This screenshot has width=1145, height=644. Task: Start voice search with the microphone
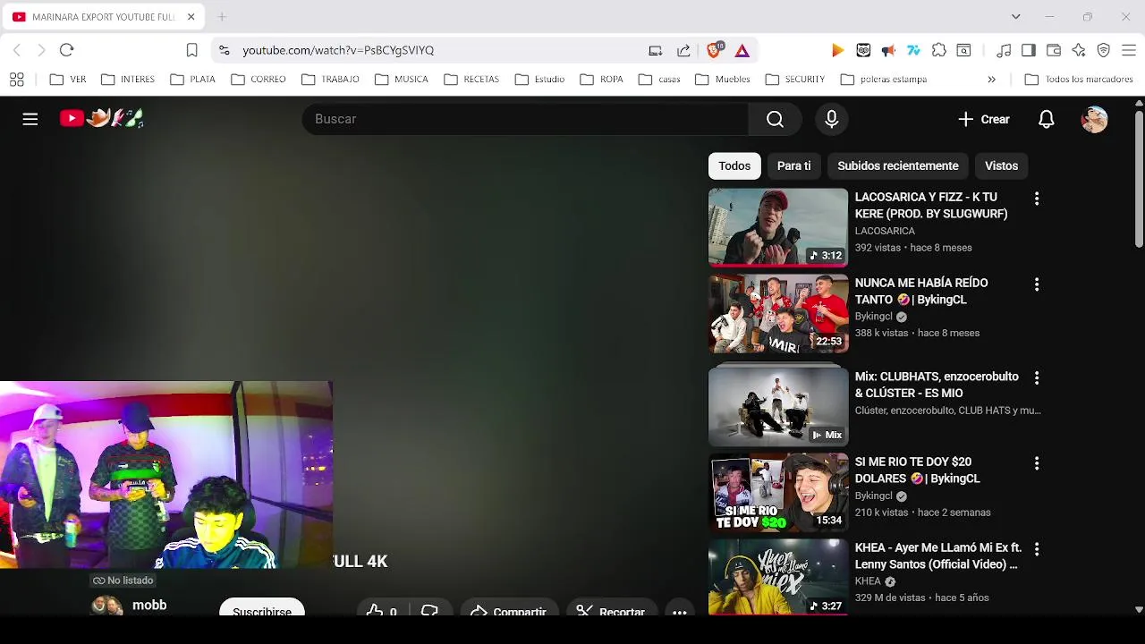click(x=832, y=119)
